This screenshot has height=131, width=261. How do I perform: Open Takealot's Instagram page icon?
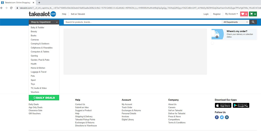(227, 117)
